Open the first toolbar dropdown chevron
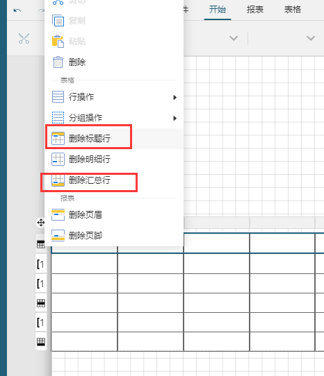Image resolution: width=324 pixels, height=376 pixels. [x=234, y=38]
